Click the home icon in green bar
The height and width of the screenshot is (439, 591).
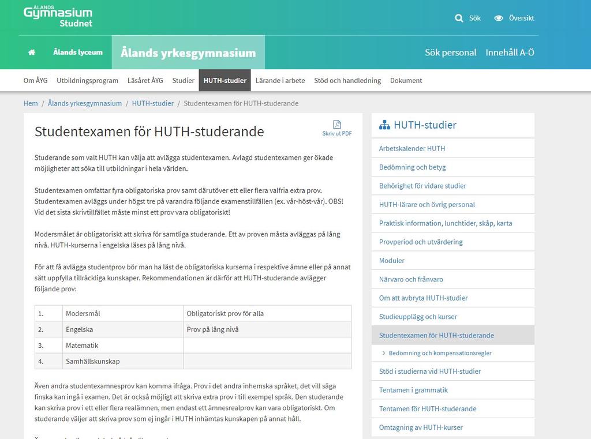(x=32, y=52)
